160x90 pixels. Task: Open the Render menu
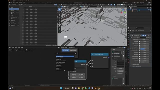(17, 3)
